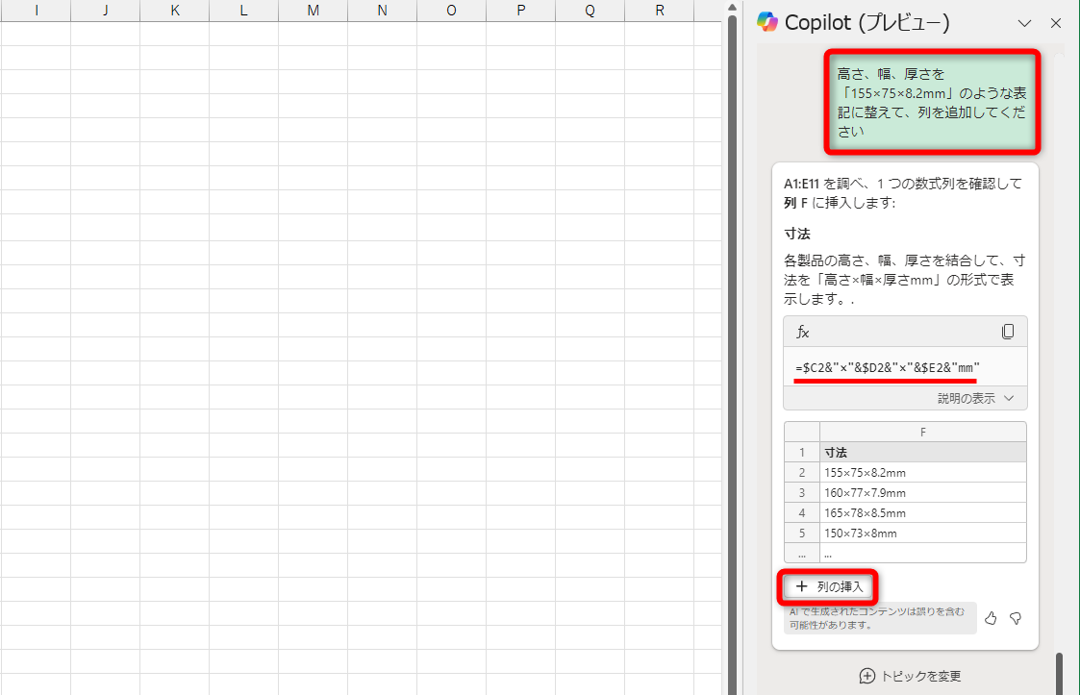
Task: Select column F header in the preview table
Action: point(922,432)
